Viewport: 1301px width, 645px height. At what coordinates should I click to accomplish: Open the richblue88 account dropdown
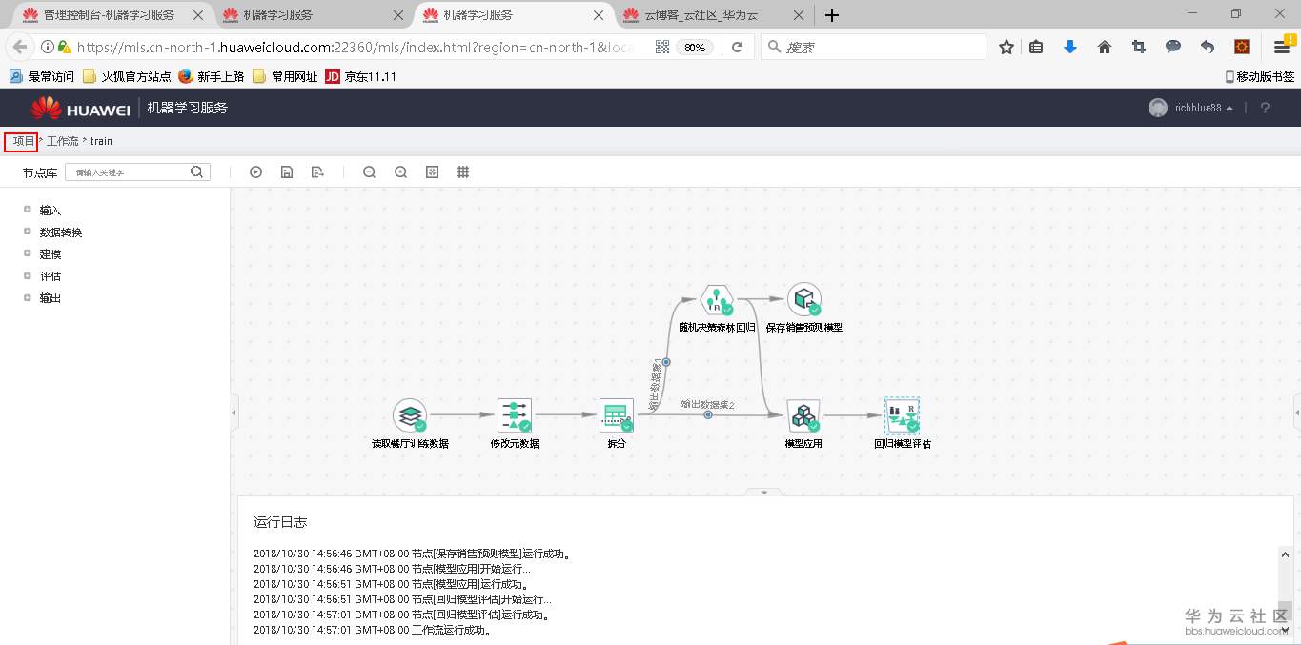(1204, 109)
